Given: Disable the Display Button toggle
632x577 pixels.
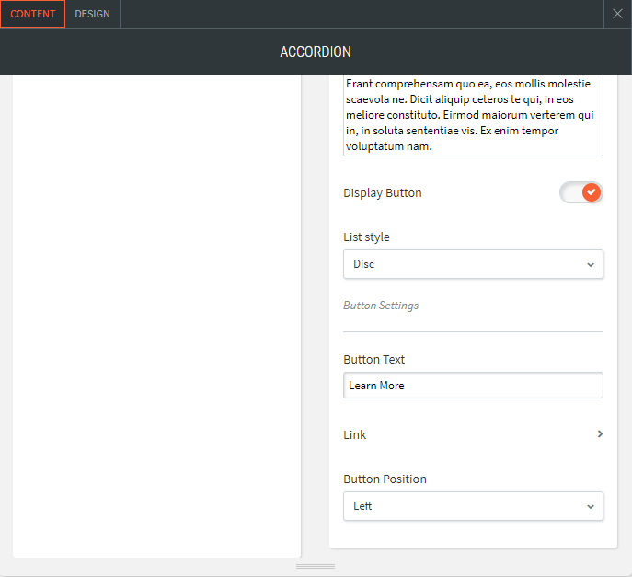Looking at the screenshot, I should click(580, 192).
